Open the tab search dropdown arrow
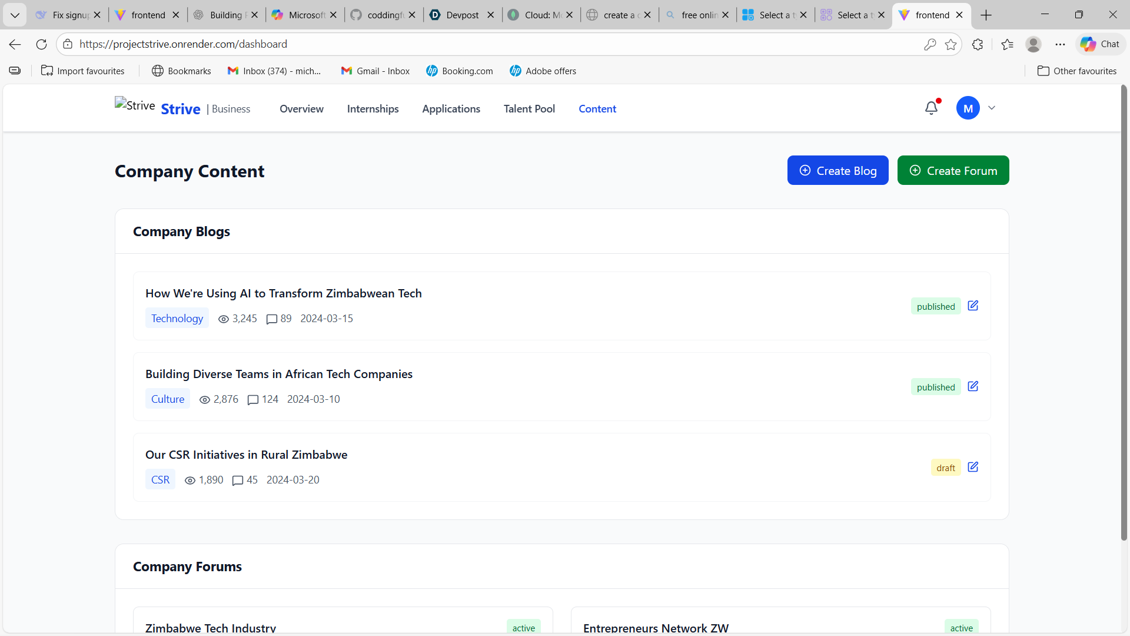1130x636 pixels. point(15,15)
